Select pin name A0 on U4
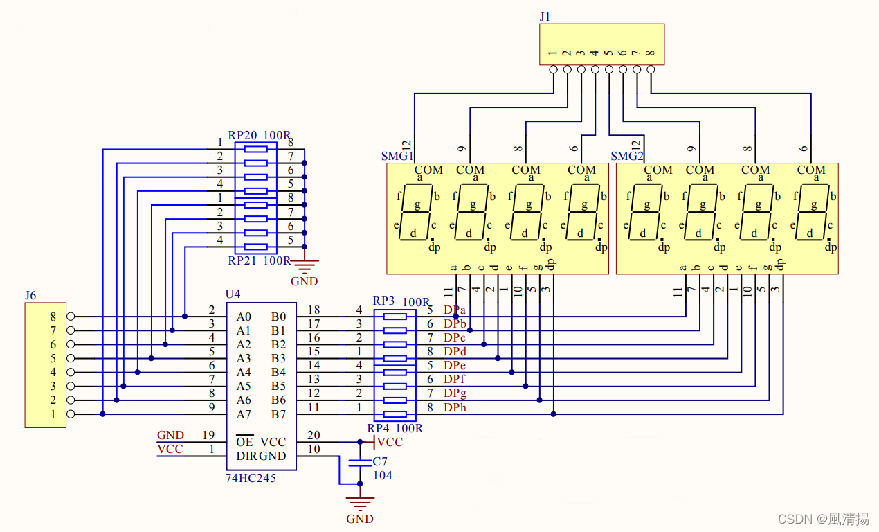879x532 pixels. pos(244,317)
